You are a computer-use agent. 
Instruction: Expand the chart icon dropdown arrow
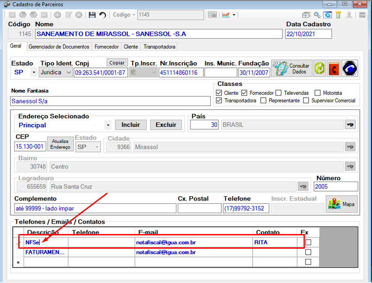click(234, 15)
